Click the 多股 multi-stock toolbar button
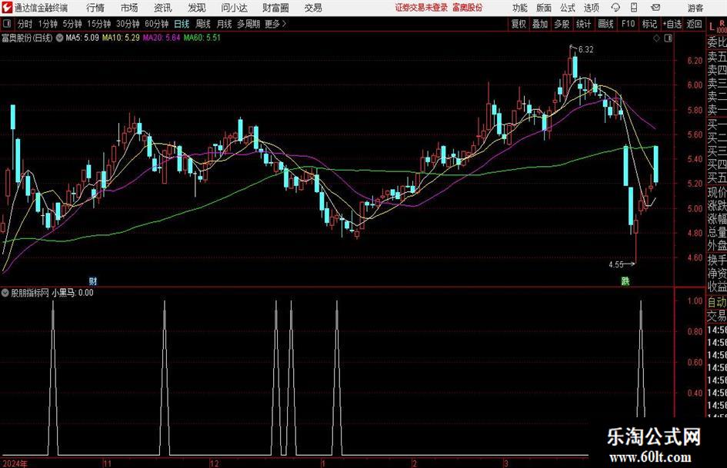Image resolution: width=727 pixels, height=468 pixels. 562,24
